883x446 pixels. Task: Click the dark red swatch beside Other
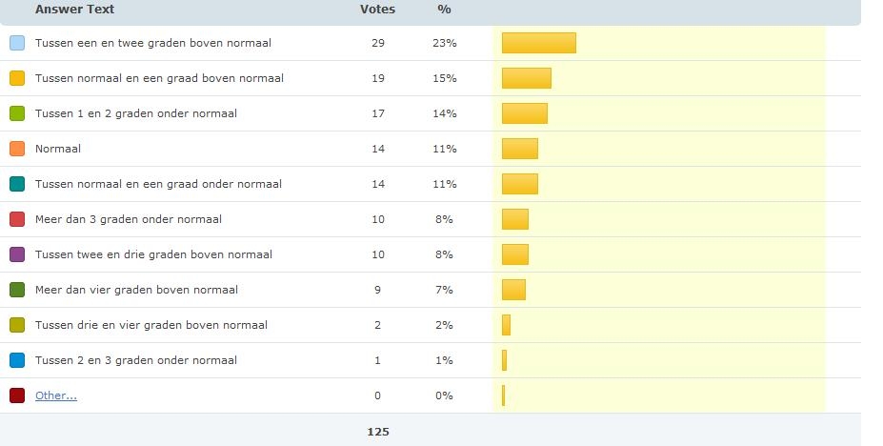coord(17,395)
